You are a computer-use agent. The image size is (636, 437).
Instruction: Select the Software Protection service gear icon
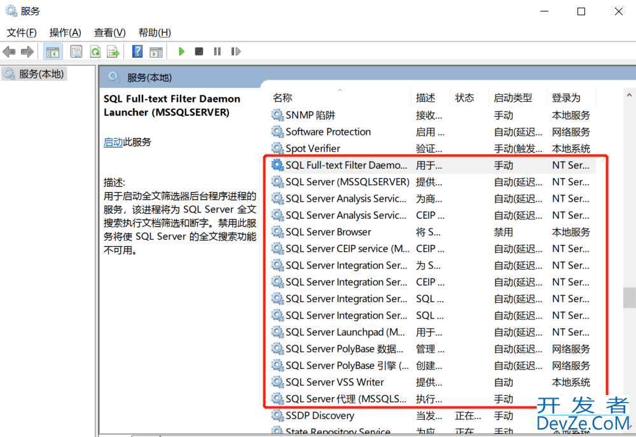click(277, 132)
